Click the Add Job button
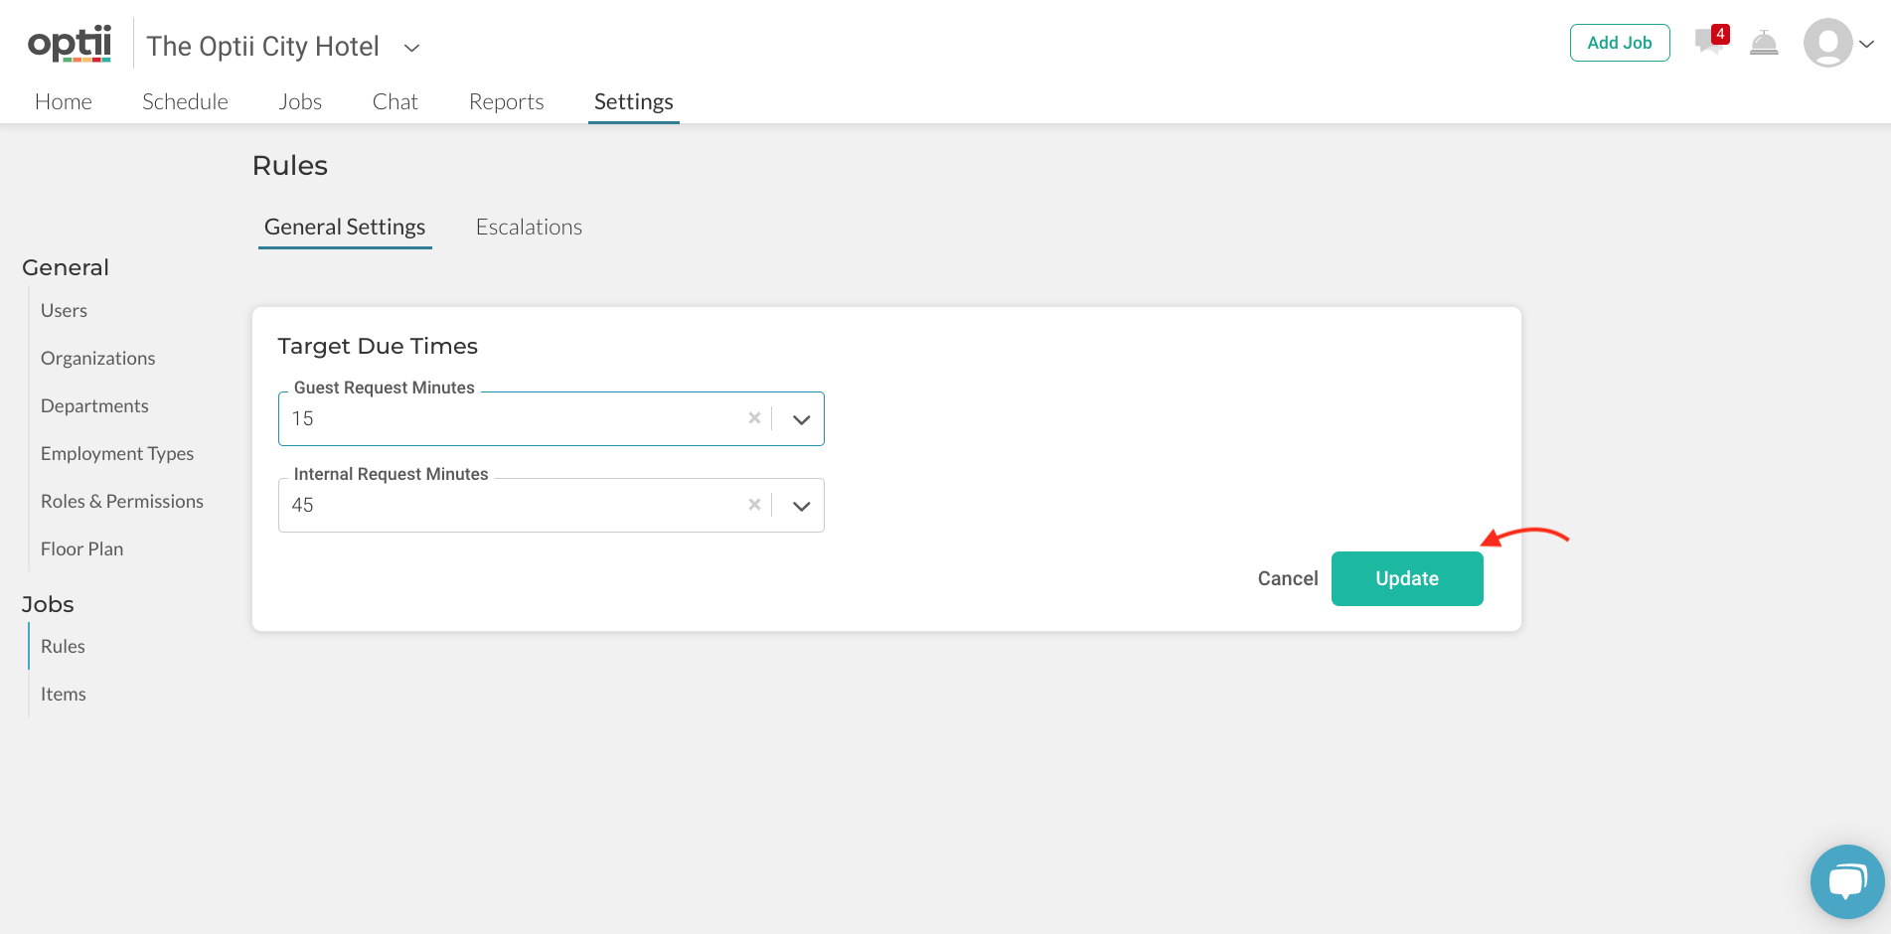The image size is (1891, 934). [1620, 43]
